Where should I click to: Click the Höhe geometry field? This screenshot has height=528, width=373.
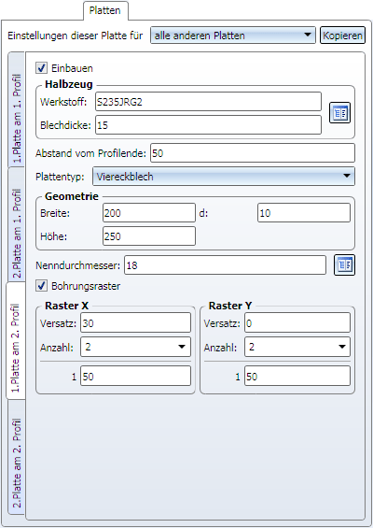[149, 236]
